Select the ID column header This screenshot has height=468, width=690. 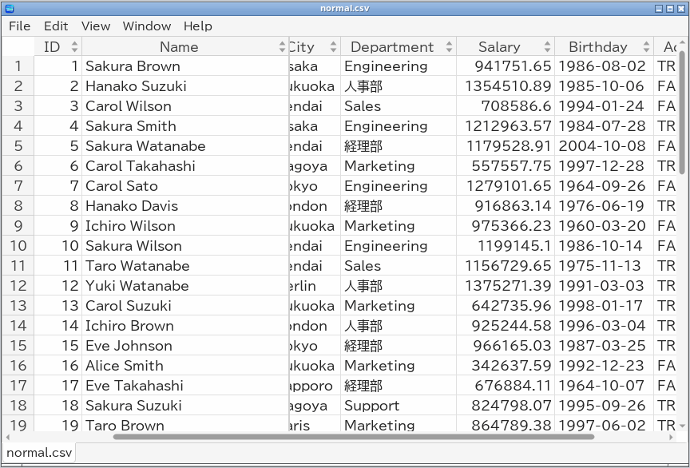coord(58,46)
